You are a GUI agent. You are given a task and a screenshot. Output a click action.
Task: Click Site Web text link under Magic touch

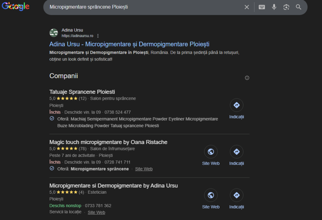click(x=144, y=169)
